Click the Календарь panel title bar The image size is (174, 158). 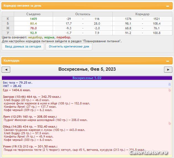click(83, 60)
